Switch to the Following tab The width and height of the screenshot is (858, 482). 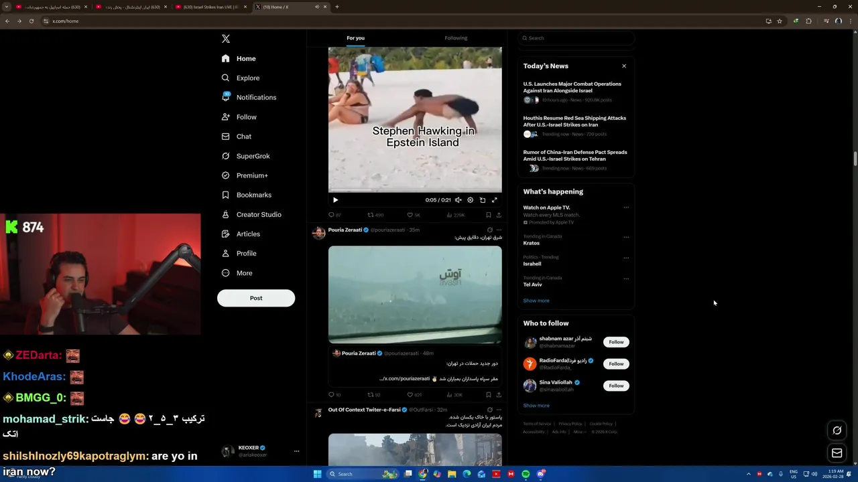456,38
